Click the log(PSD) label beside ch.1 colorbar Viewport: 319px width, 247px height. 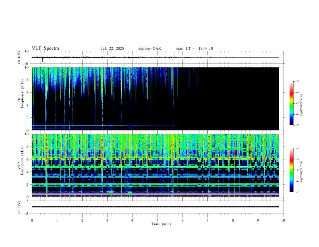301,105
